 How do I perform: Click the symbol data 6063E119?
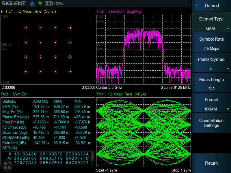pos(51,158)
